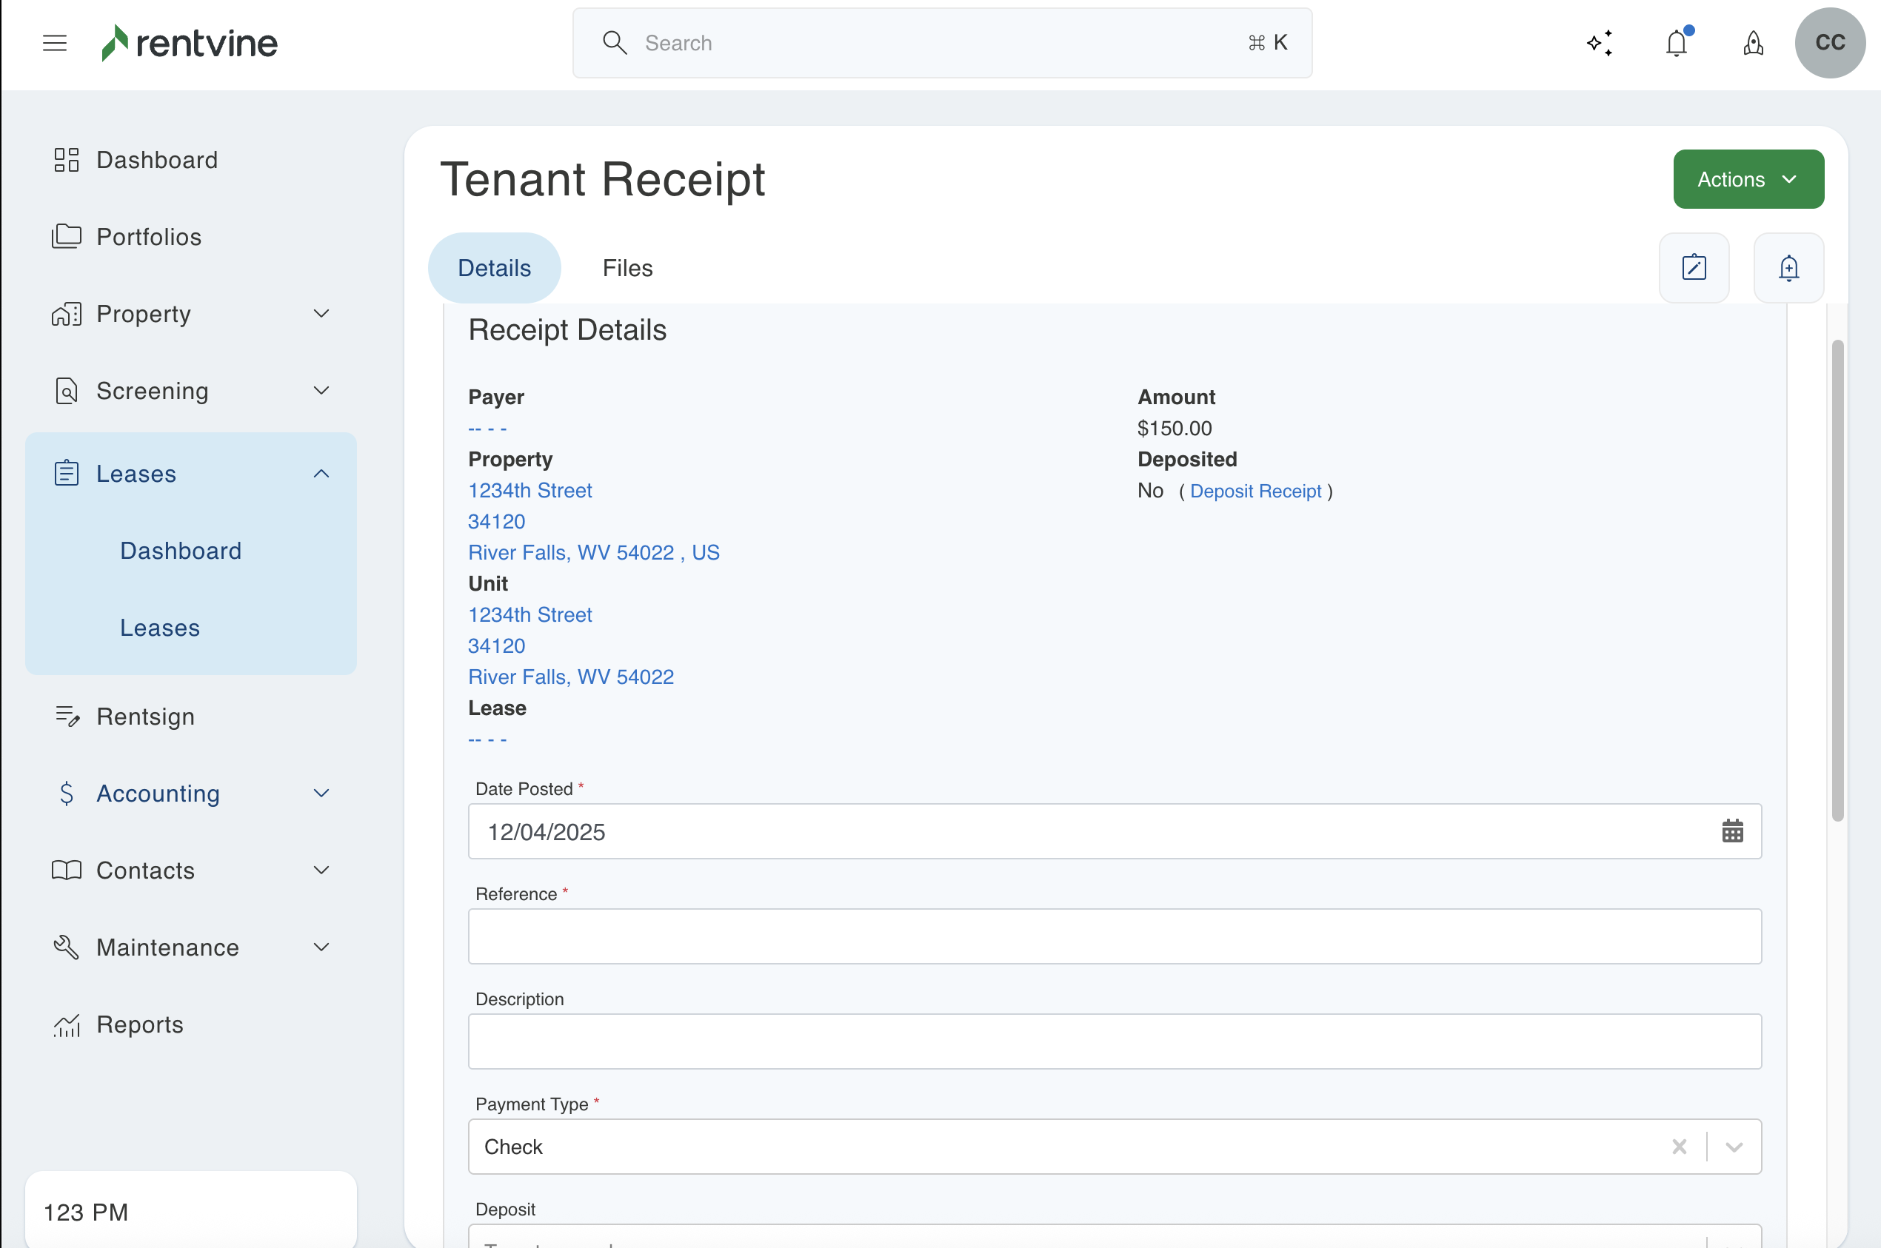The width and height of the screenshot is (1881, 1248).
Task: Click into the Reference input field
Action: pos(1114,936)
